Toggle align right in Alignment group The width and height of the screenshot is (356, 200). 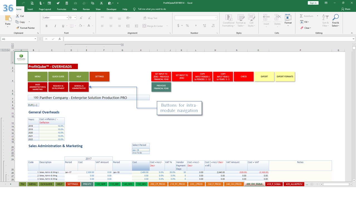(119, 26)
